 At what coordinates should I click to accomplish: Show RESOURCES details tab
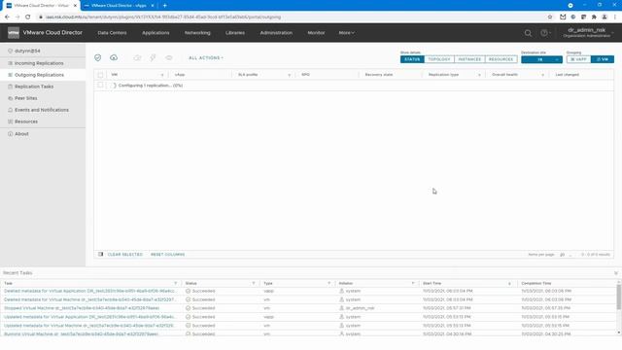coord(501,59)
